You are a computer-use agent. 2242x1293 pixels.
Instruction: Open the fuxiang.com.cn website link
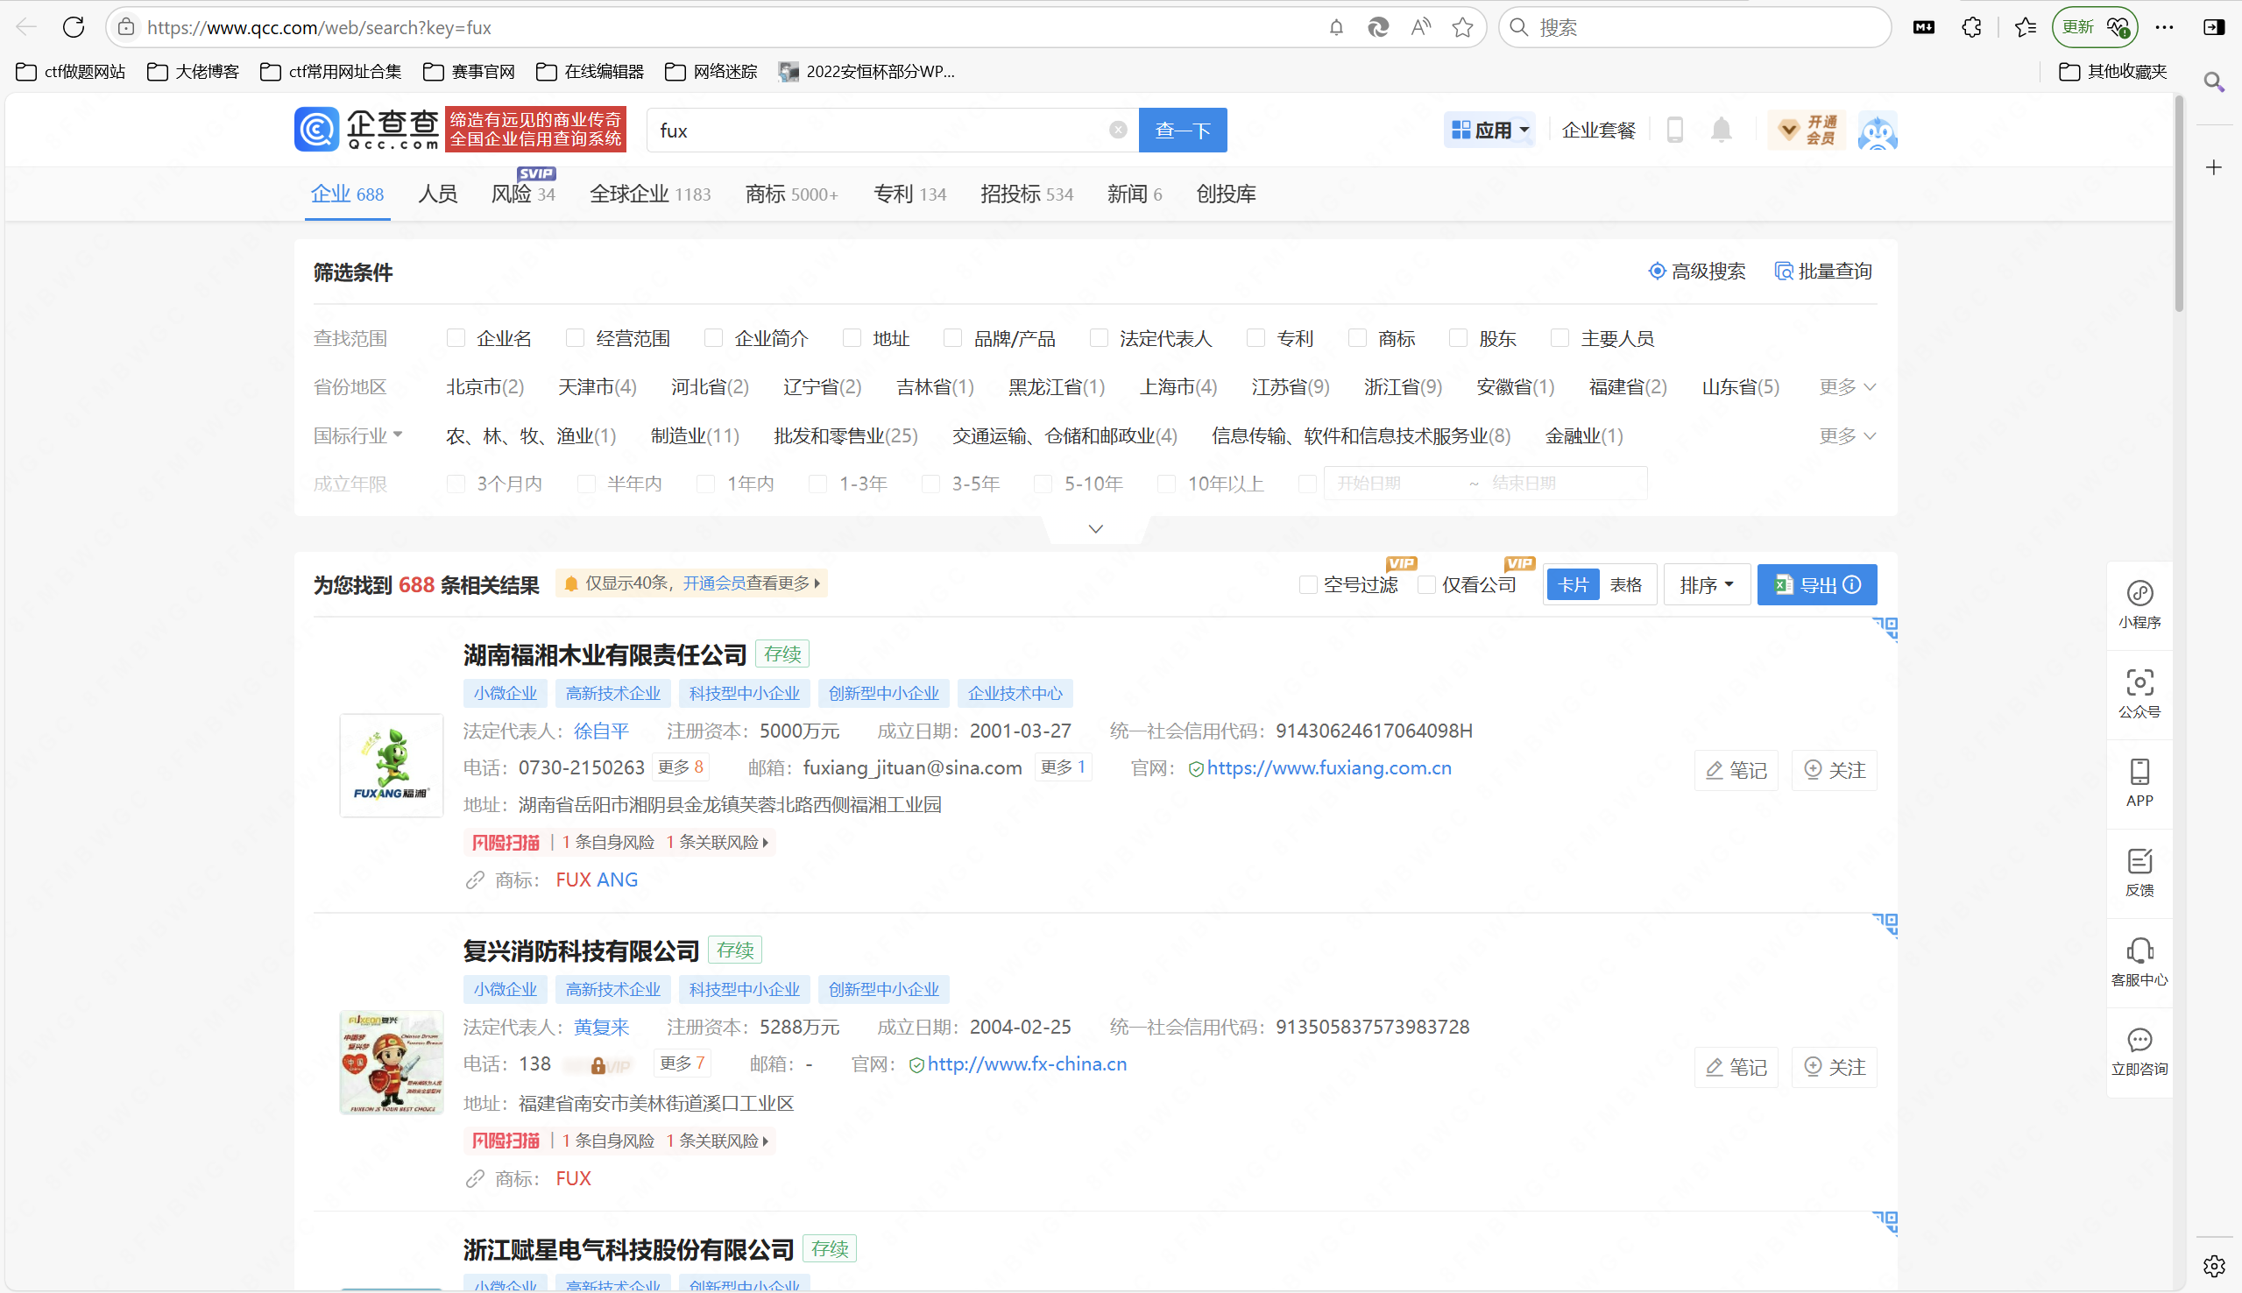click(1329, 767)
